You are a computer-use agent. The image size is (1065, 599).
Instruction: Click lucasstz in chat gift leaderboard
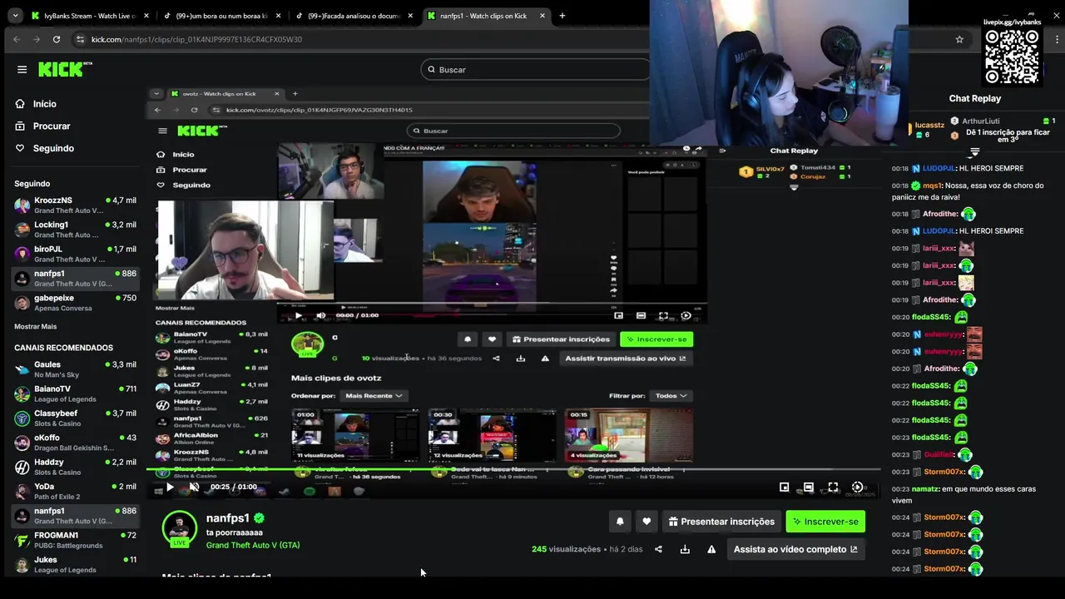point(929,126)
